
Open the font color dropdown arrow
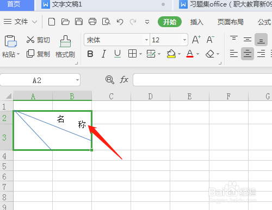(198, 54)
